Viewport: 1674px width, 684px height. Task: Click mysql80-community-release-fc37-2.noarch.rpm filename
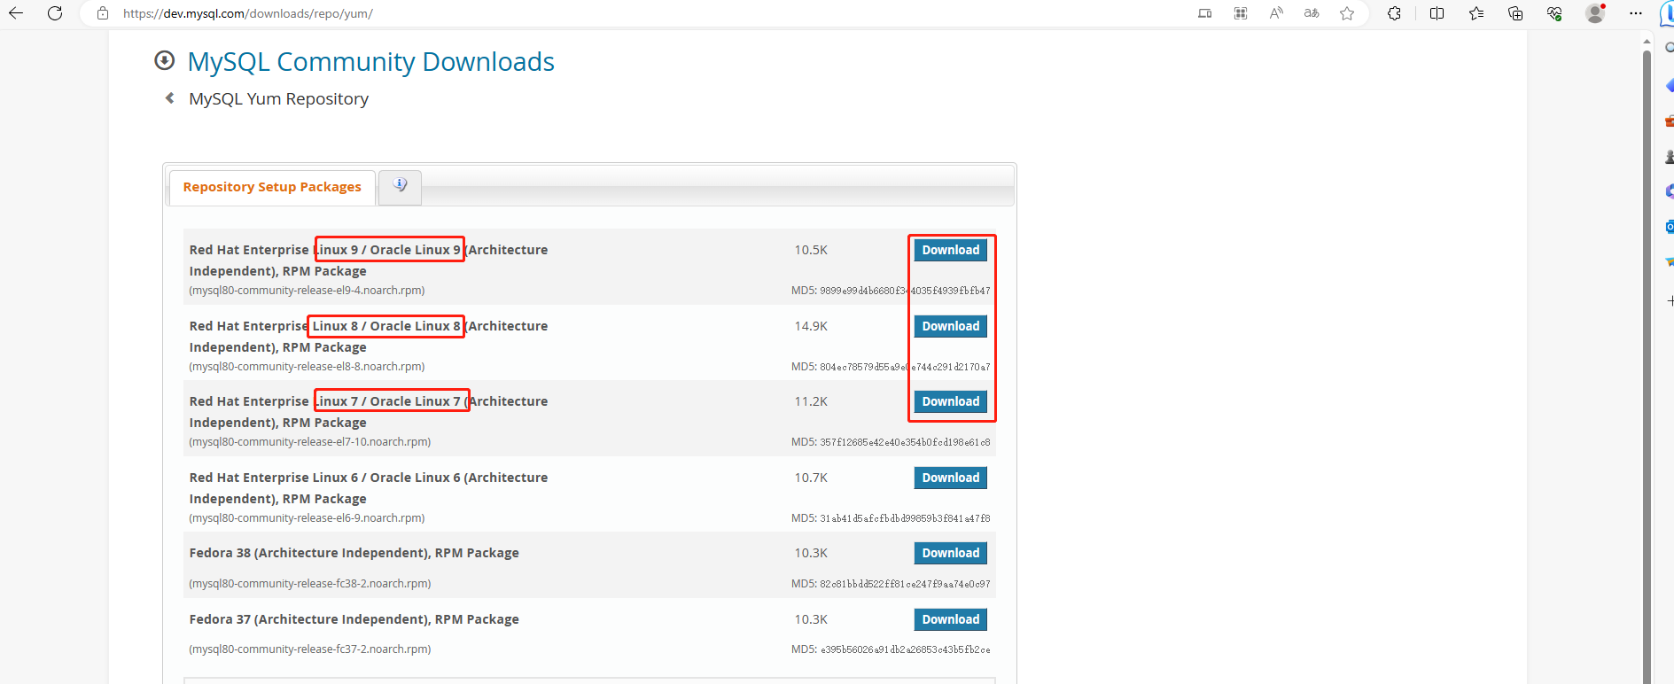pyautogui.click(x=310, y=649)
